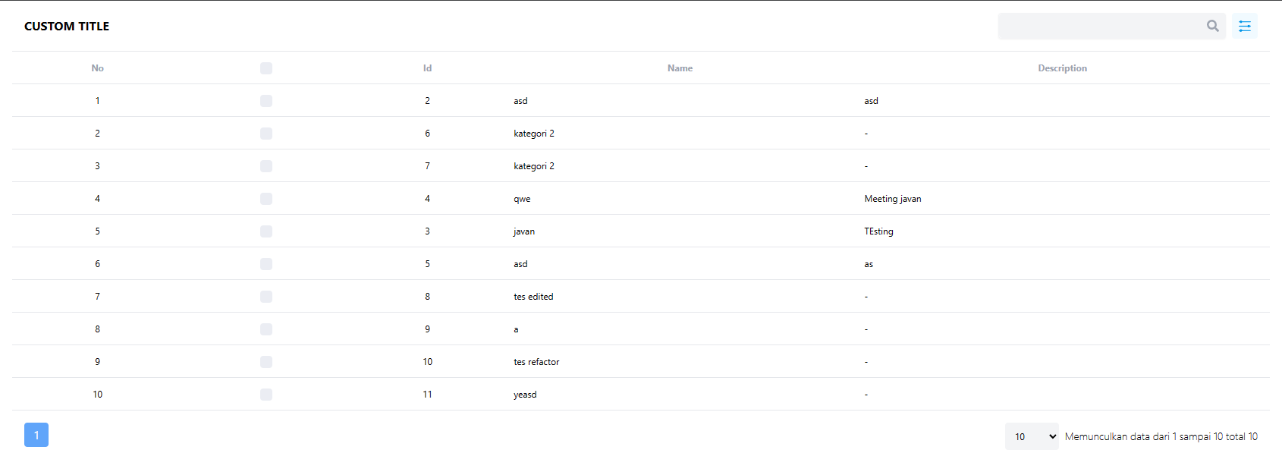Open the filter settings icon button
1282x453 pixels.
click(x=1245, y=26)
